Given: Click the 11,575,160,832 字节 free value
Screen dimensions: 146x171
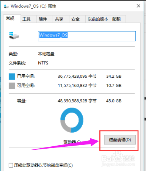Looking at the screenshot, I should click(x=77, y=86).
